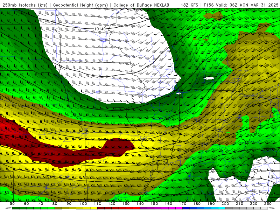
Task: Click the 50 knot color bar label
Action: [12, 204]
